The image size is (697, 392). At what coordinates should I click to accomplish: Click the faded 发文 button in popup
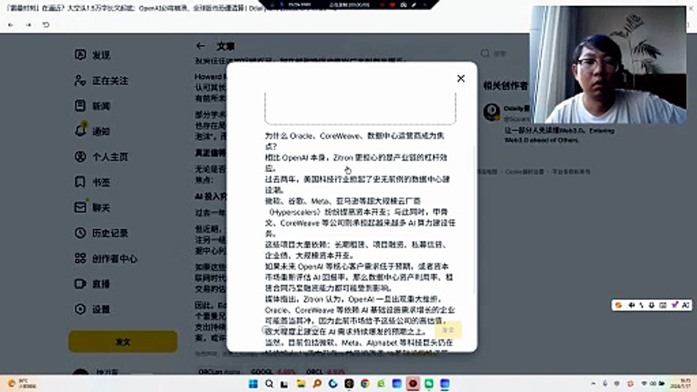(x=448, y=329)
